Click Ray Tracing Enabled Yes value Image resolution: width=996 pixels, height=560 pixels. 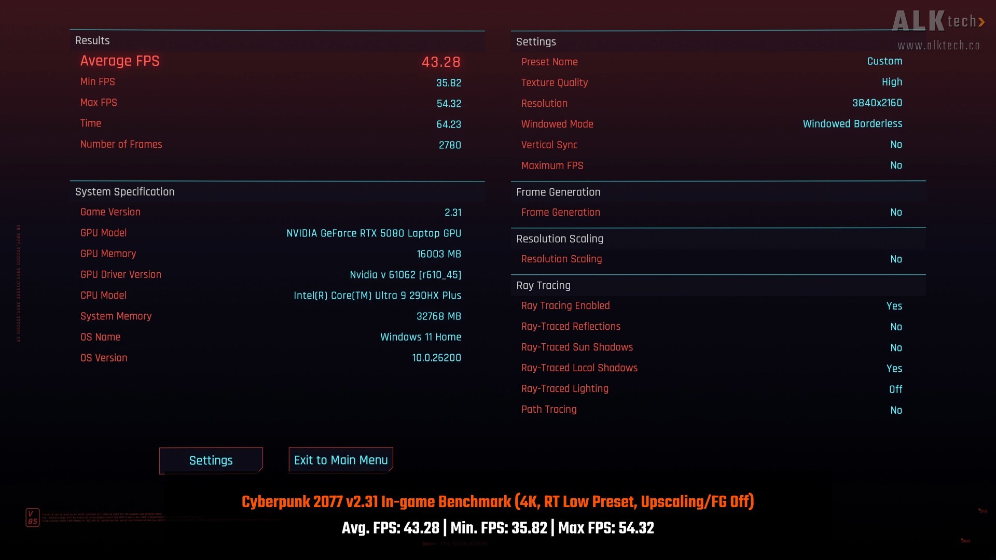[x=894, y=306]
